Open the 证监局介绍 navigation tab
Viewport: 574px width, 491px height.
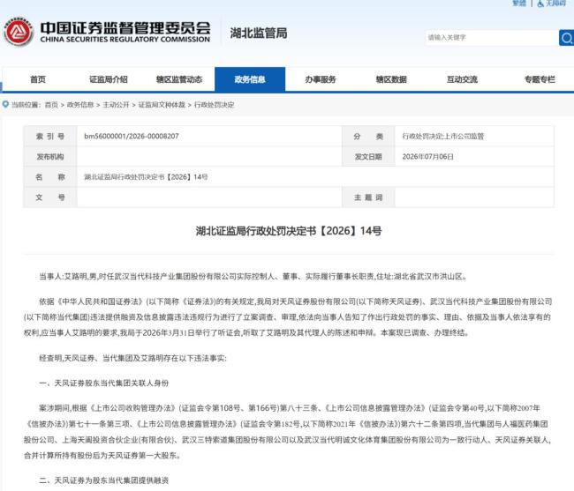coord(109,79)
